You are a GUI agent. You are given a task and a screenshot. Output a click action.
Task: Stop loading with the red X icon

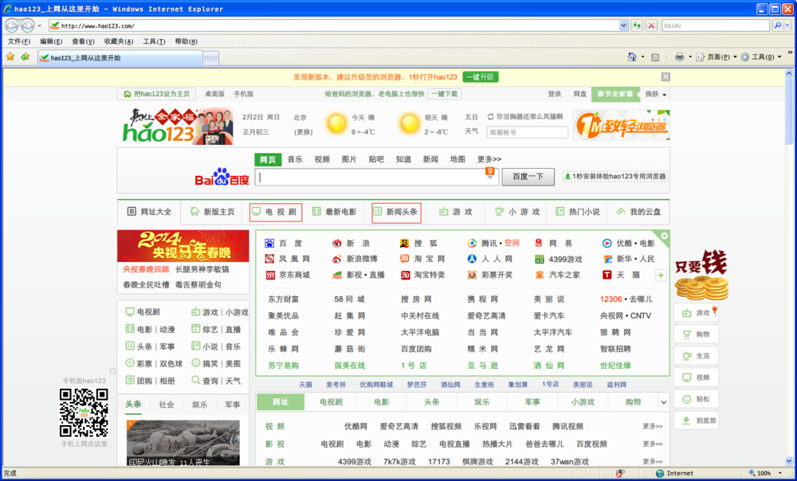pyautogui.click(x=651, y=25)
